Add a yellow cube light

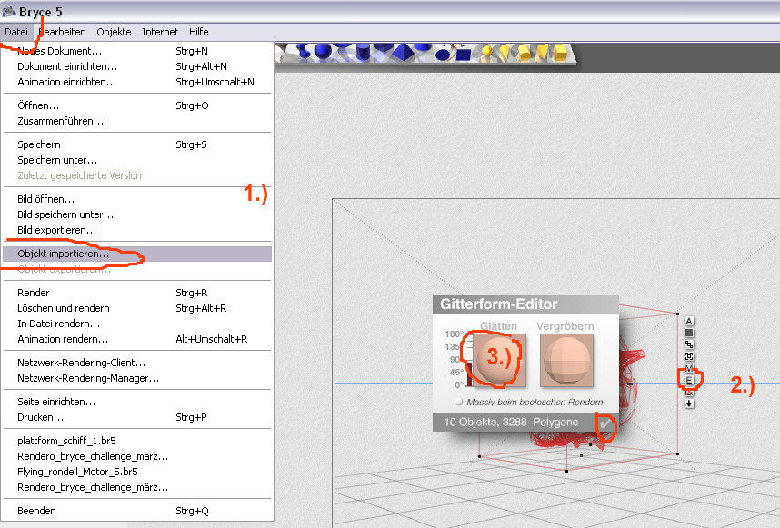click(x=560, y=52)
